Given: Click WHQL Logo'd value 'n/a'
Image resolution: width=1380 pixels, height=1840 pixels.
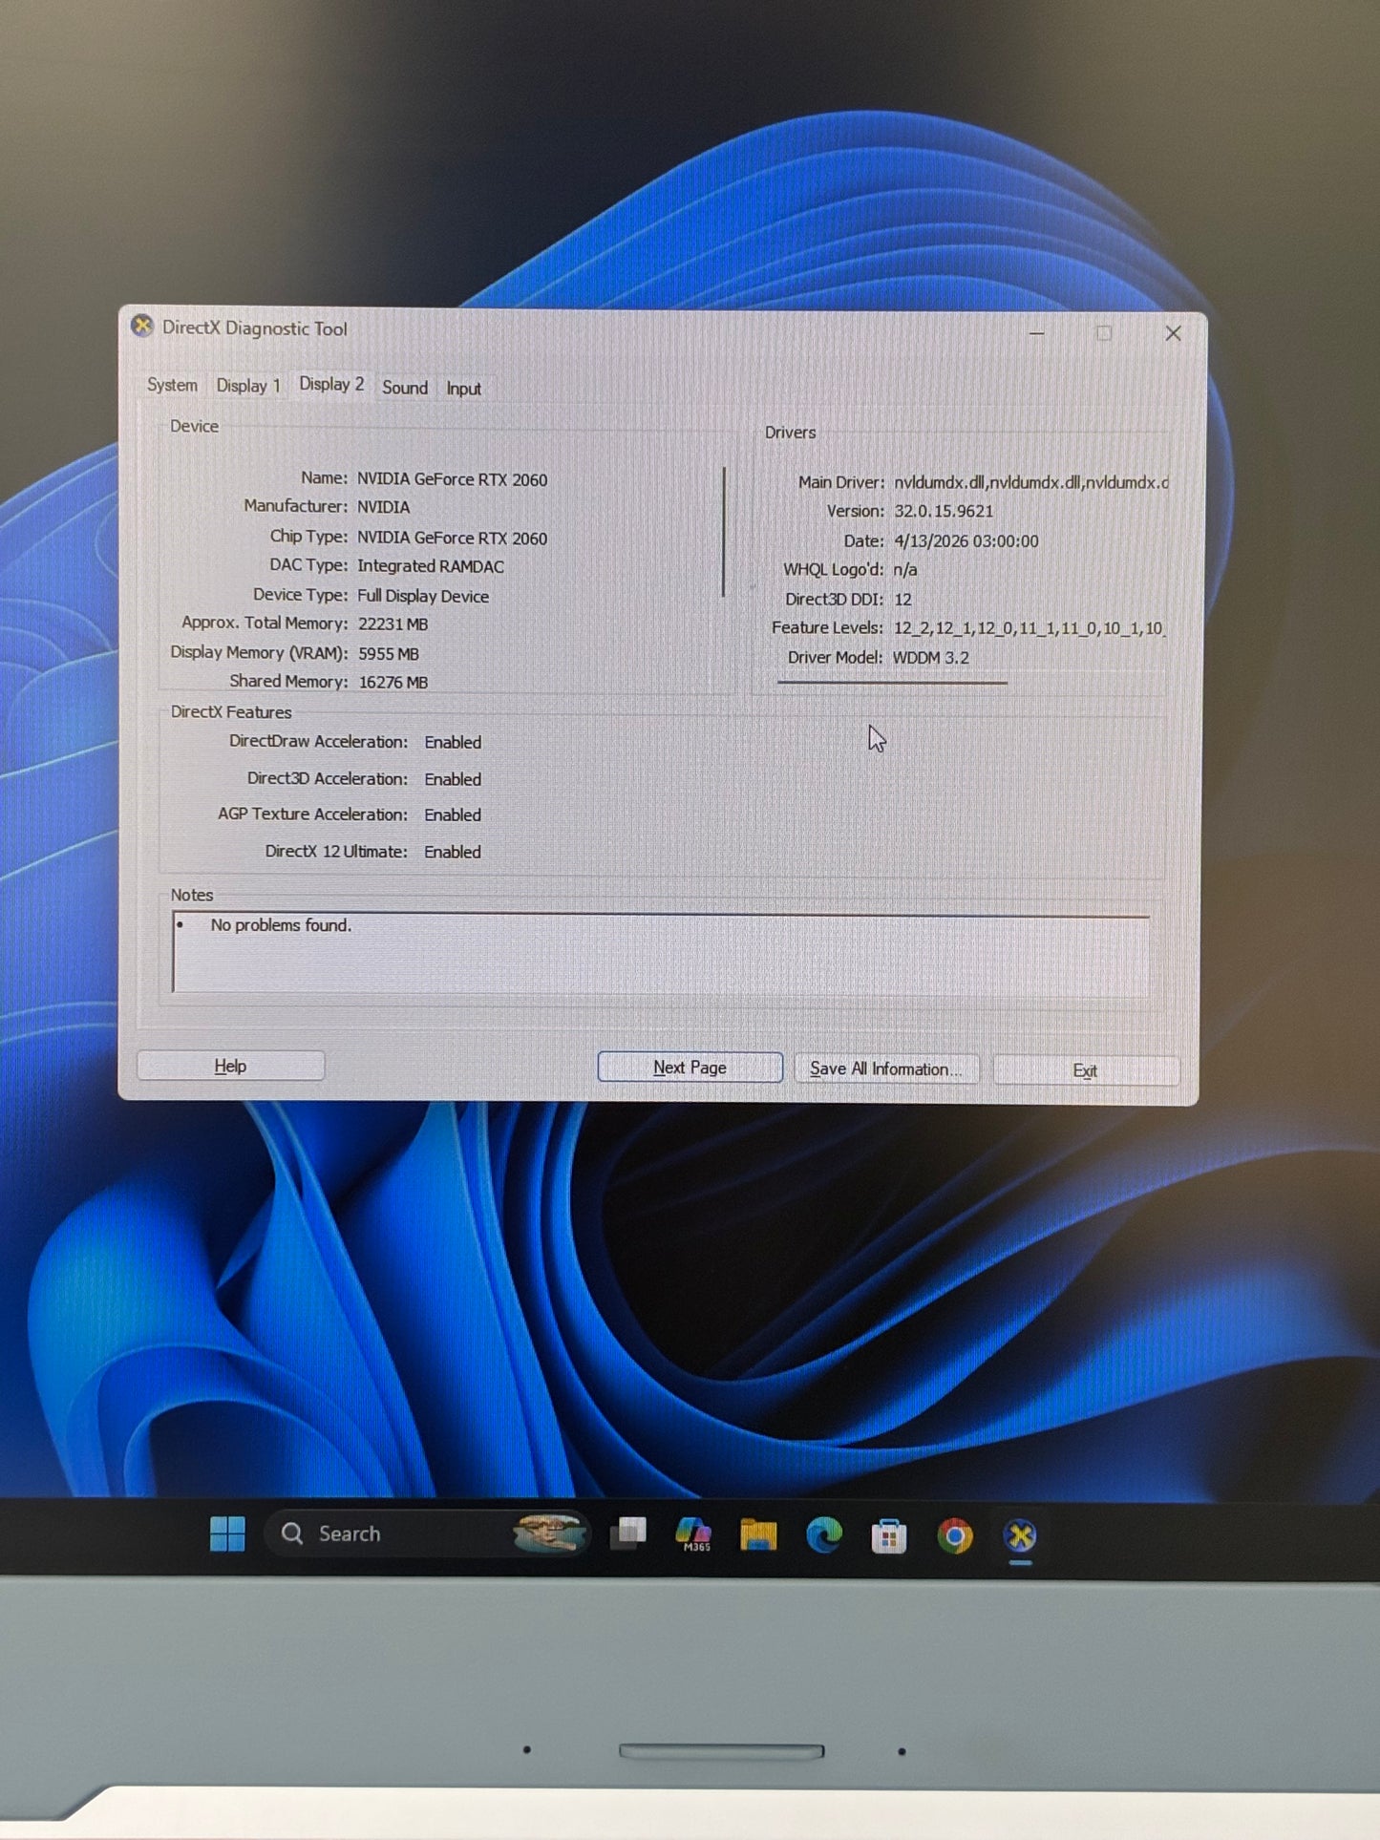Looking at the screenshot, I should pyautogui.click(x=904, y=570).
